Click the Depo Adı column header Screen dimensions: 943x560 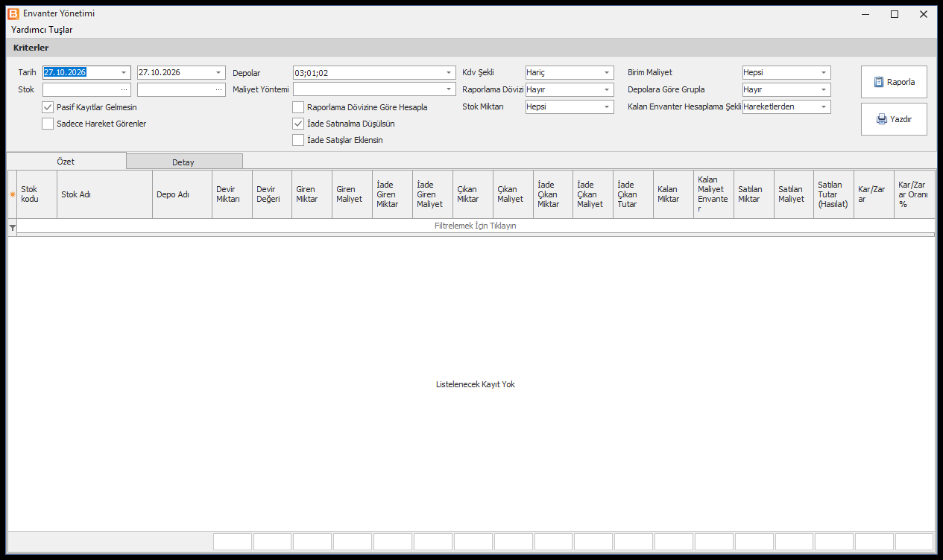point(182,194)
